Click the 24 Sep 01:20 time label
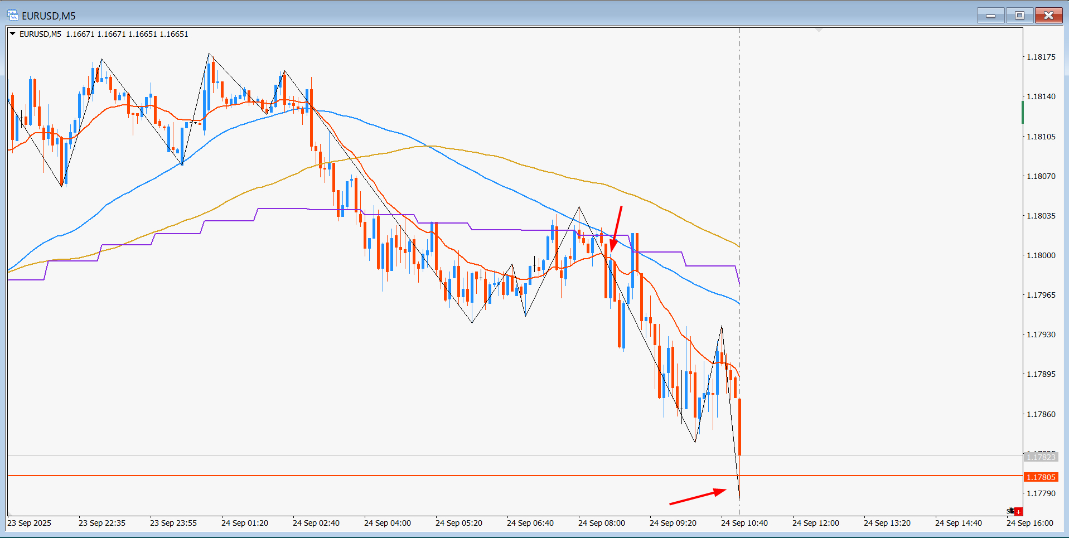1069x538 pixels. [x=245, y=523]
